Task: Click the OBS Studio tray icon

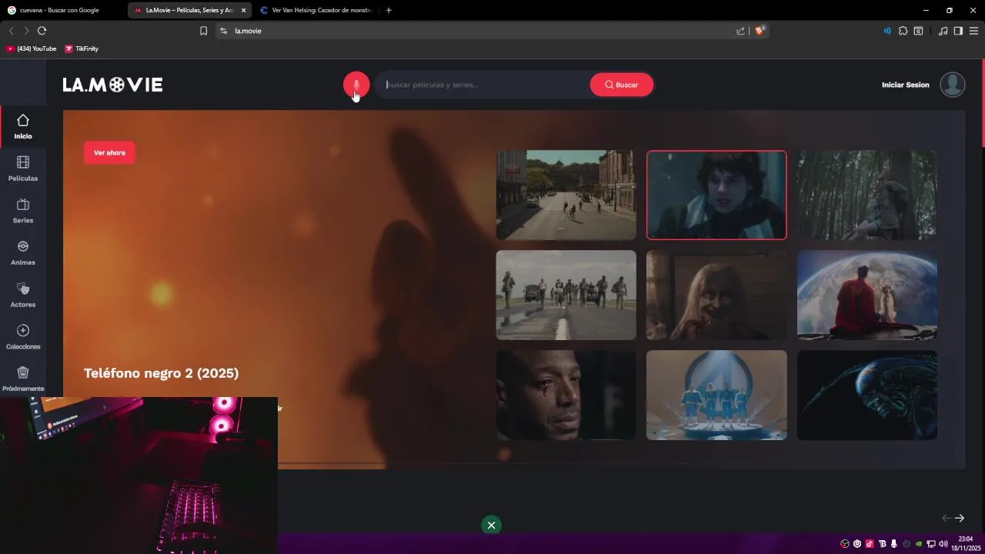Action: [845, 544]
